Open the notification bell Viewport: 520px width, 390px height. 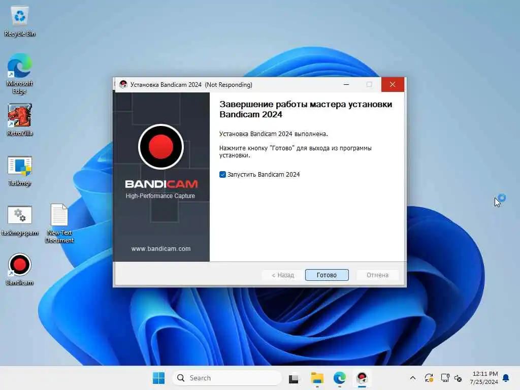coord(506,378)
